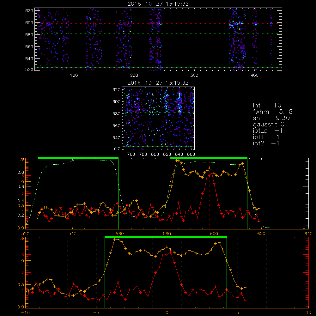Image resolution: width=316 pixels, height=316 pixels.
Task: Click x-axis label 840 of middle image
Action: 179,155
